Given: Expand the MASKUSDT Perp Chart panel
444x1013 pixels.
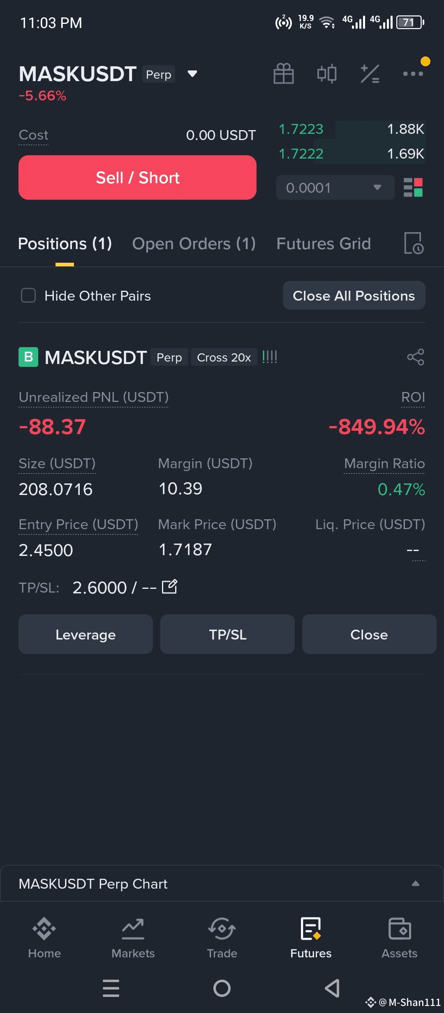Looking at the screenshot, I should 416,884.
